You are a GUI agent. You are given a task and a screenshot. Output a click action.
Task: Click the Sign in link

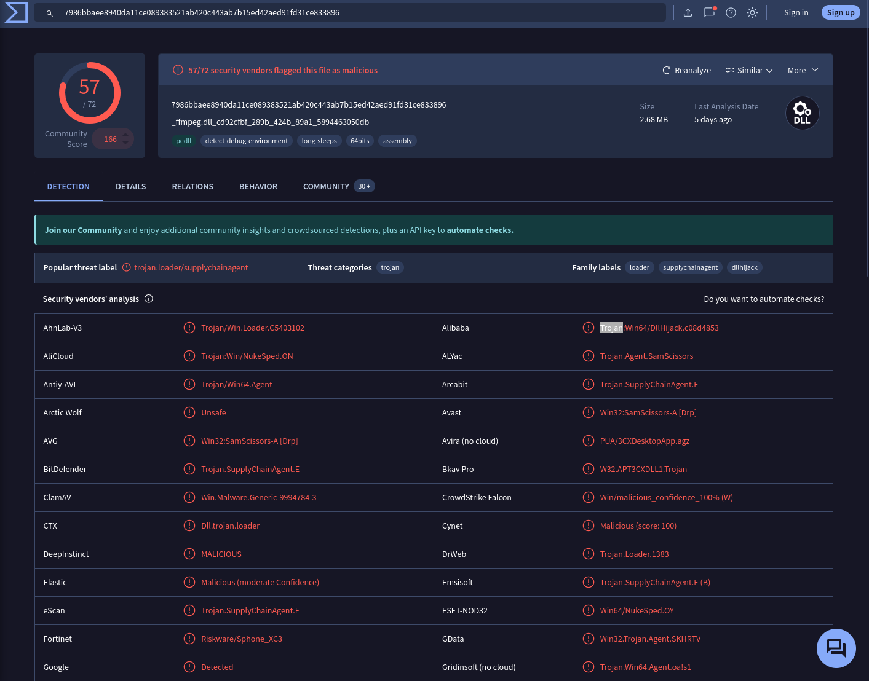796,12
